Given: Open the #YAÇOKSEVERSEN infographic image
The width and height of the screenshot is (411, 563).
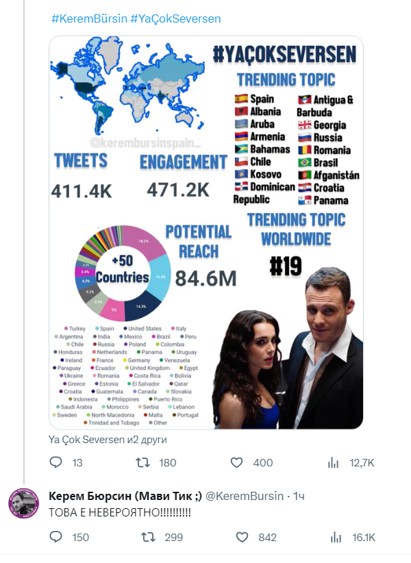Looking at the screenshot, I should click(206, 232).
